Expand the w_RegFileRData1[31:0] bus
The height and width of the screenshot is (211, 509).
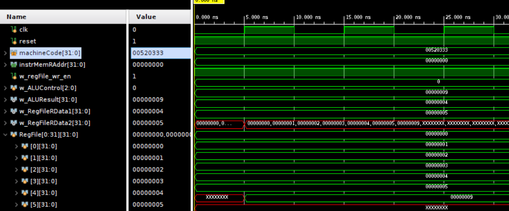[x=5, y=111]
